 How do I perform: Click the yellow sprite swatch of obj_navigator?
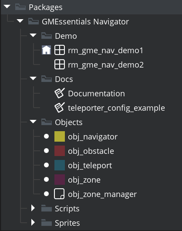pos(60,136)
